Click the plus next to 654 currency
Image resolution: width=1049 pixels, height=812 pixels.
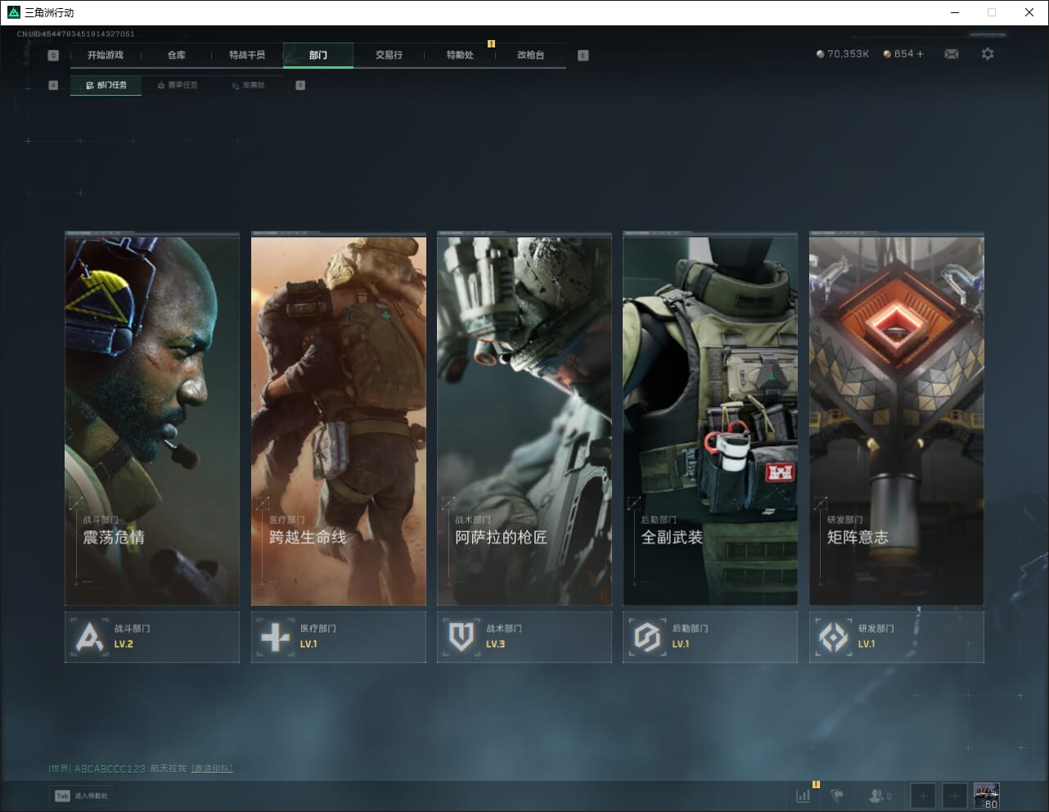coord(920,54)
